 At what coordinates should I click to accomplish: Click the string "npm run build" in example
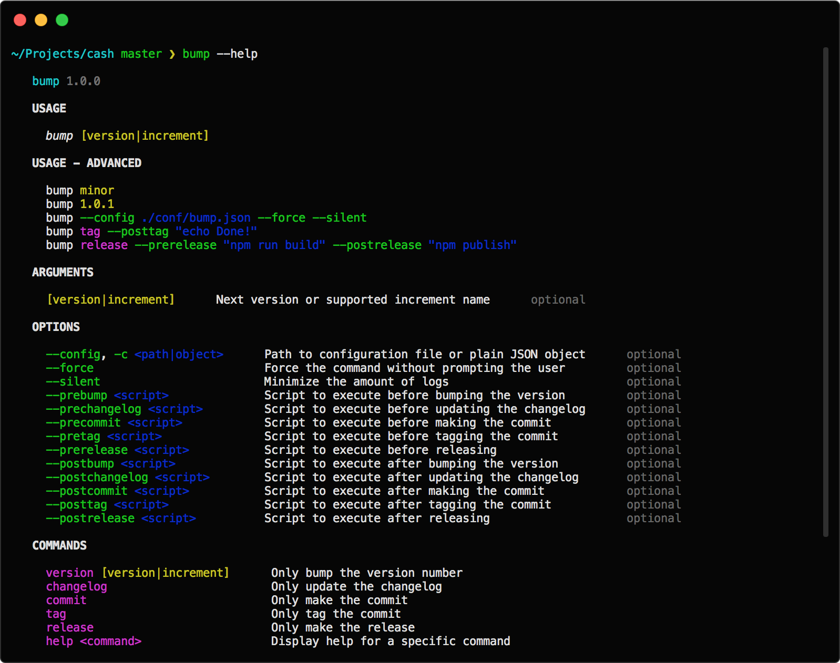click(x=274, y=245)
